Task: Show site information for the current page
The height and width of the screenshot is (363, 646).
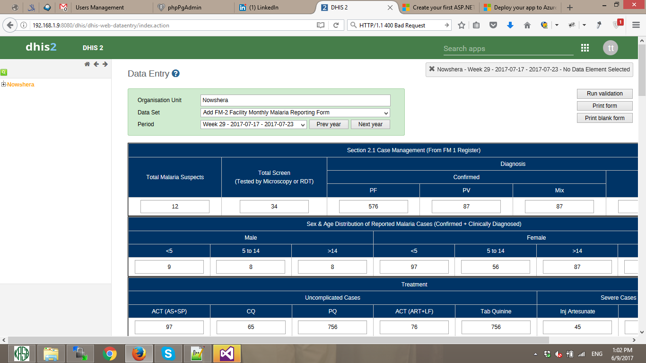Action: point(24,26)
